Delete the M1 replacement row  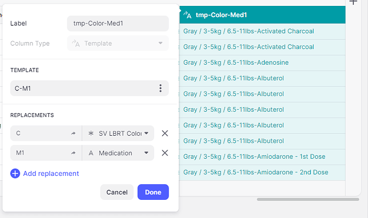tap(165, 153)
